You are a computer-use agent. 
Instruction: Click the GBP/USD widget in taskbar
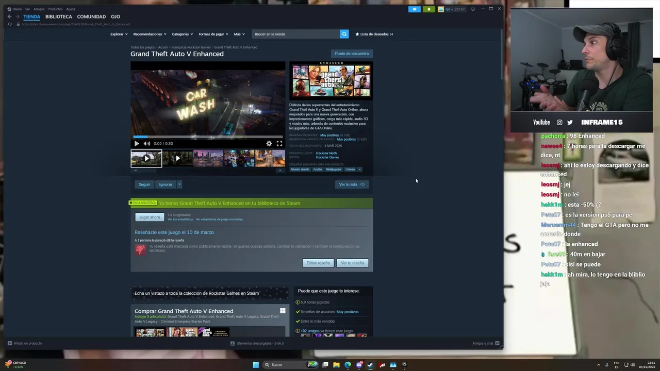[14, 364]
